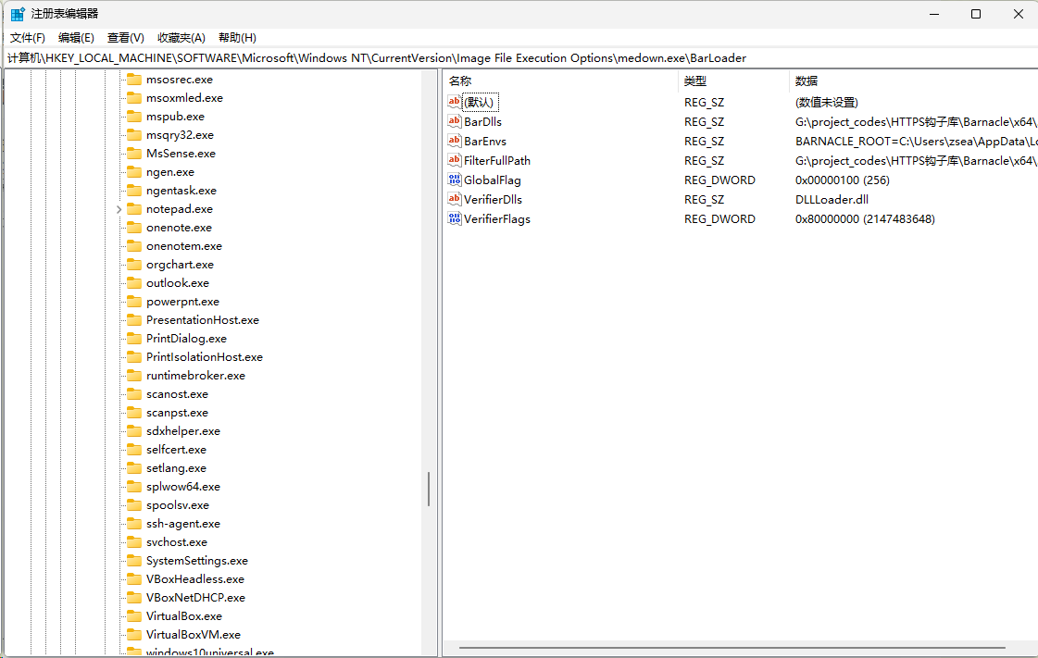Click the string icon beside FilterFullPath

coord(454,160)
